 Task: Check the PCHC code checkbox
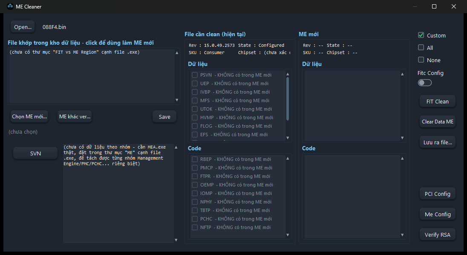tap(195, 219)
